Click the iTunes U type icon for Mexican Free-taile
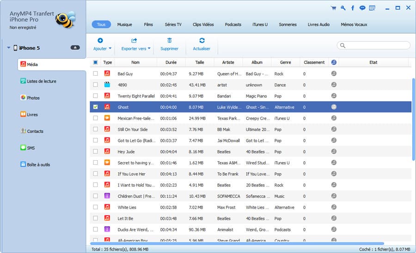 (107, 118)
